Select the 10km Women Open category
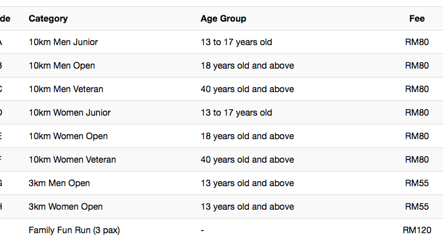Viewport: 443px width, 244px height. click(68, 136)
